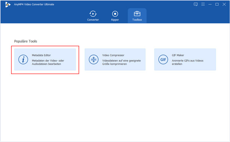The width and height of the screenshot is (230, 142).
Task: Maximize the AnyMP4 window
Action: [x=217, y=4]
